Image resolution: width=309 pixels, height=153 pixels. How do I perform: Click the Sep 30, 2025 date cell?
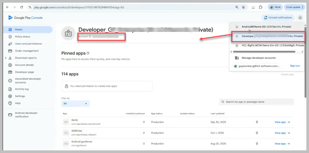point(218,122)
